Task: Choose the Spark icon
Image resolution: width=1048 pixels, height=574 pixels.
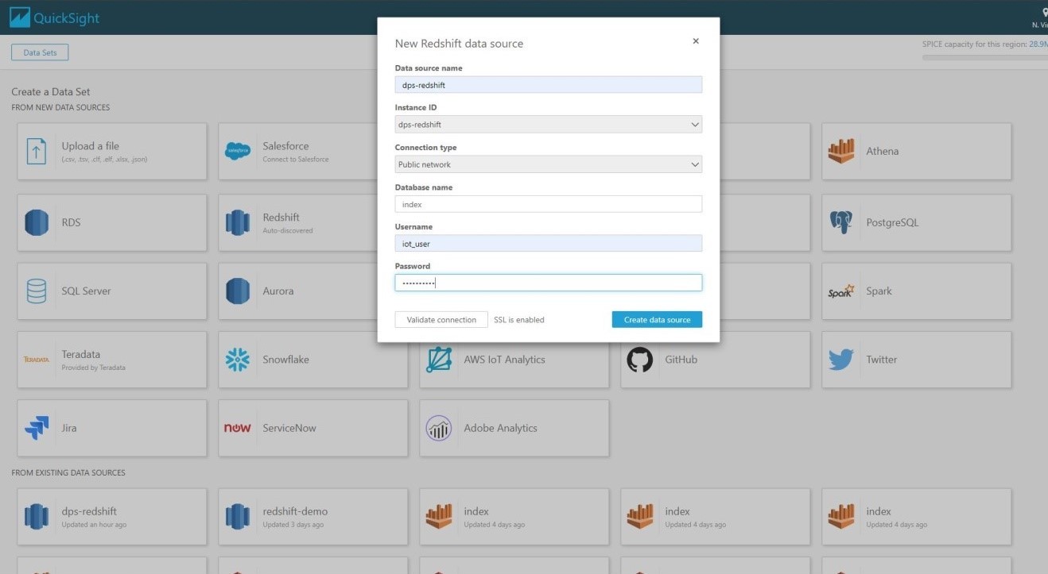Action: pos(841,291)
